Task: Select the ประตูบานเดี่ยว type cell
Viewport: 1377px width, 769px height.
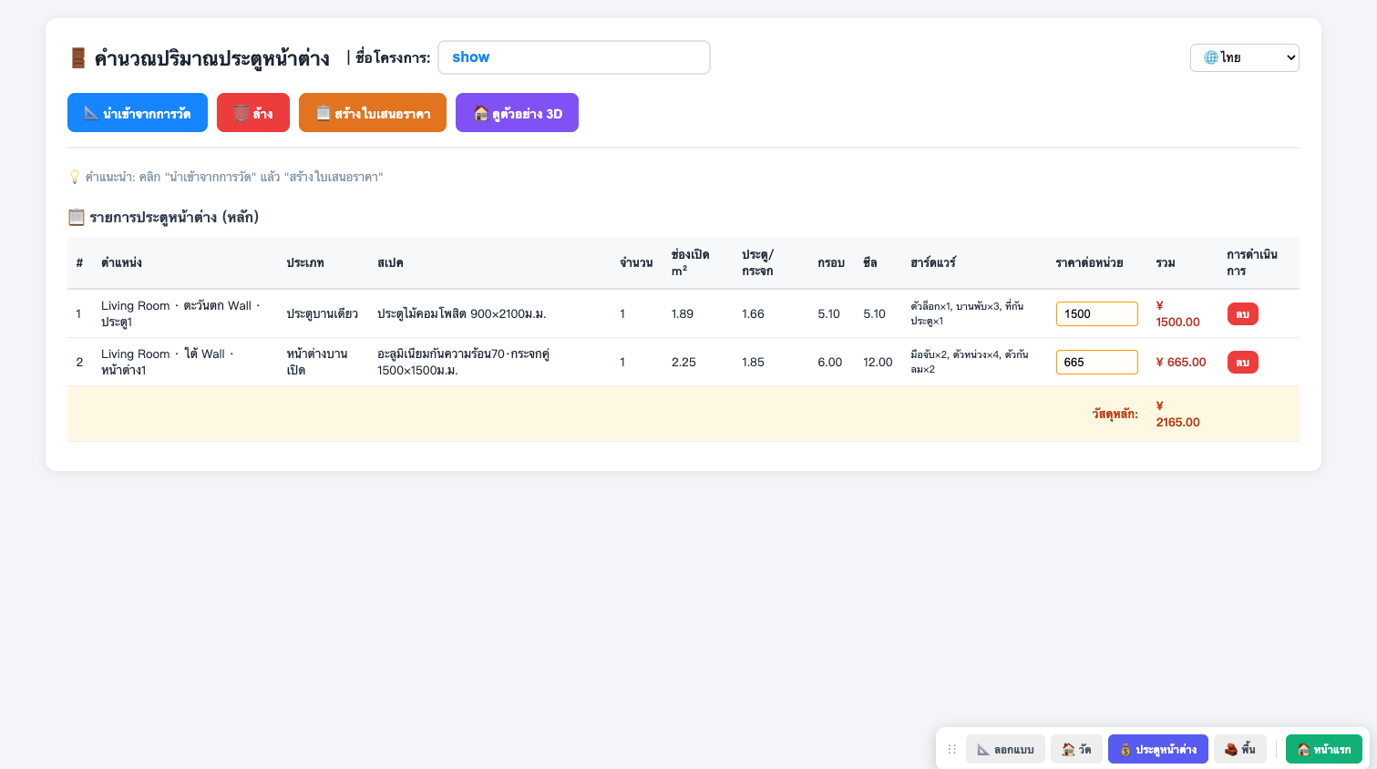Action: tap(323, 313)
